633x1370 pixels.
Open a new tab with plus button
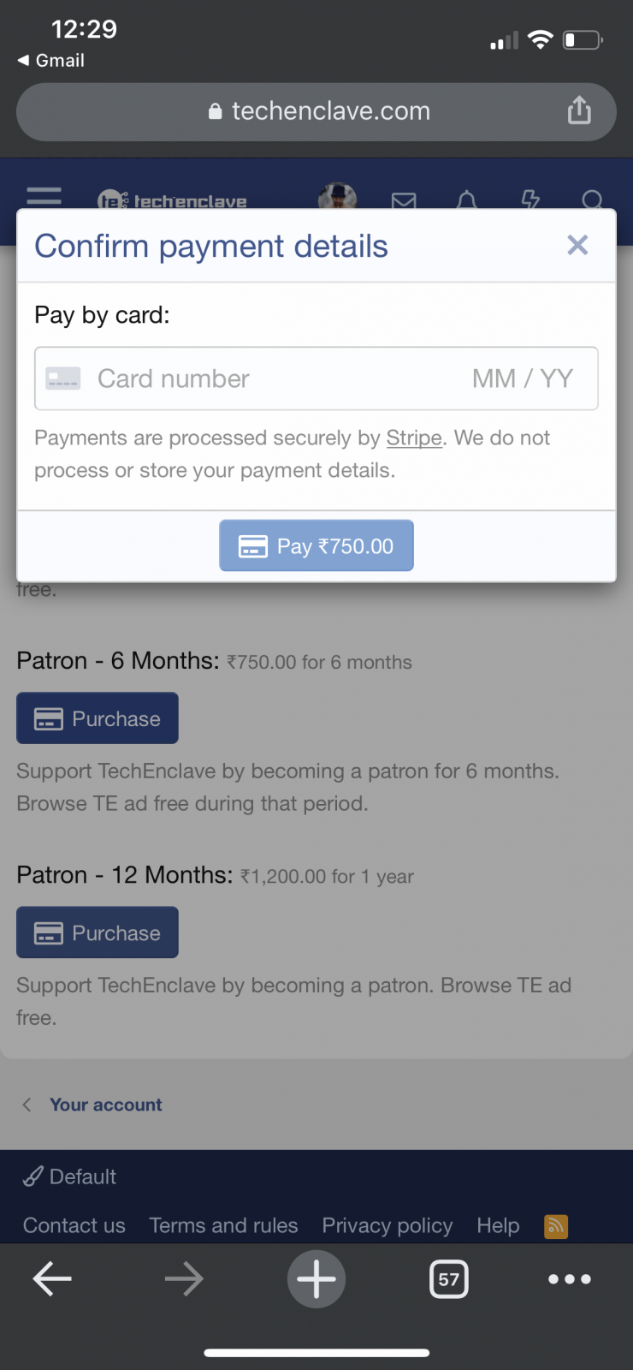click(x=316, y=1279)
